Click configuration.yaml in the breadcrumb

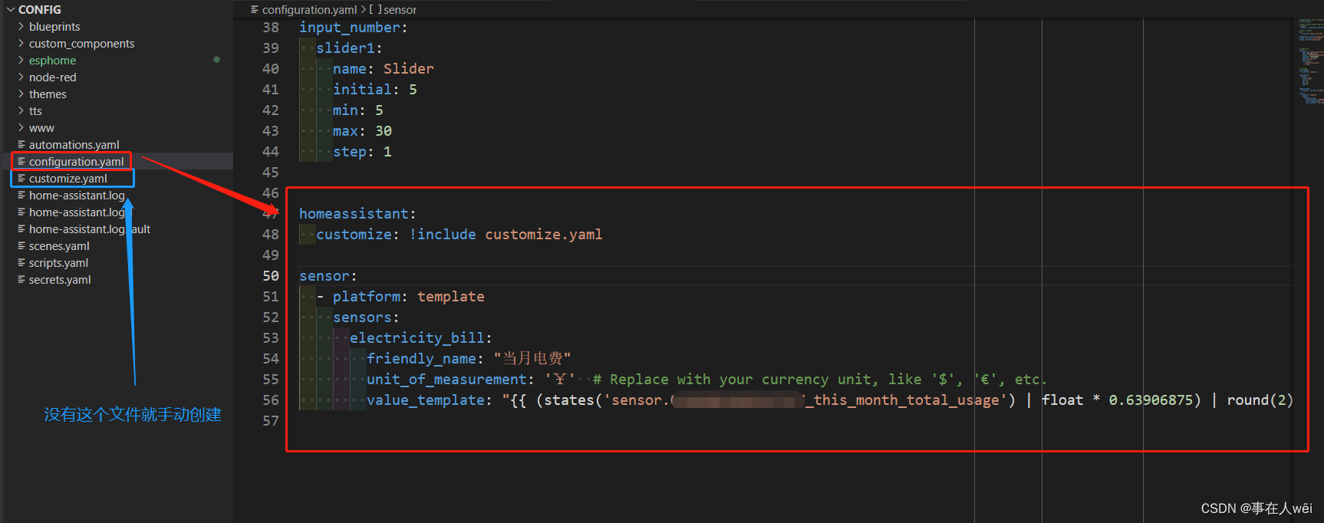(310, 10)
